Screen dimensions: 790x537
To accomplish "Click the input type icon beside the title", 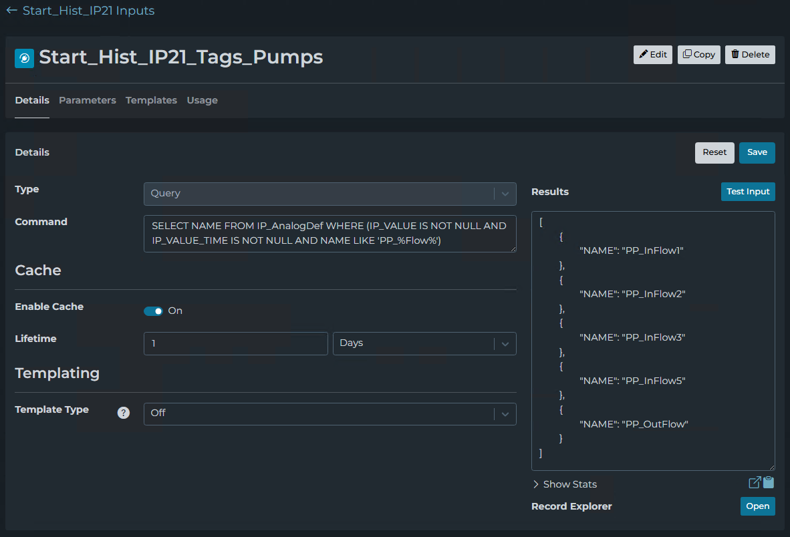I will pyautogui.click(x=25, y=58).
